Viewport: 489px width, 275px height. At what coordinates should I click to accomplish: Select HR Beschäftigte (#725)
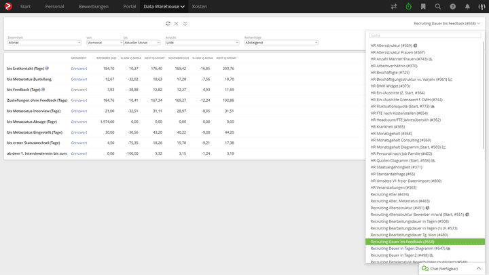tap(390, 73)
